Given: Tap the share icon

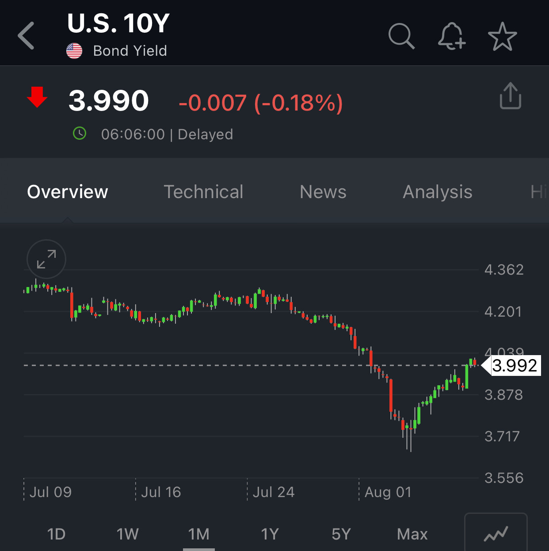Looking at the screenshot, I should tap(510, 96).
